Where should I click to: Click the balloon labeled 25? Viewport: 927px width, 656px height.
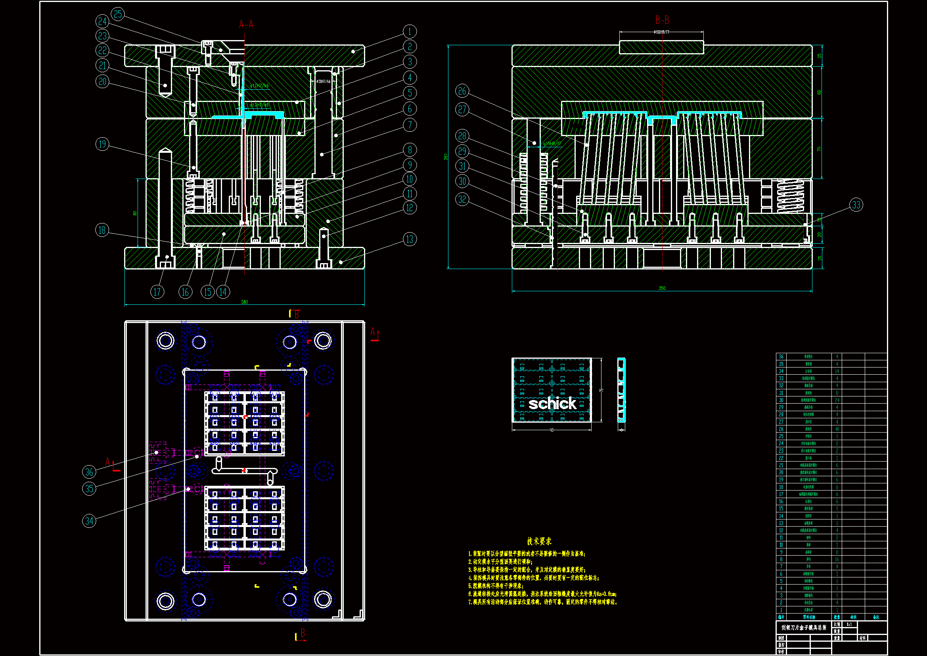[117, 14]
